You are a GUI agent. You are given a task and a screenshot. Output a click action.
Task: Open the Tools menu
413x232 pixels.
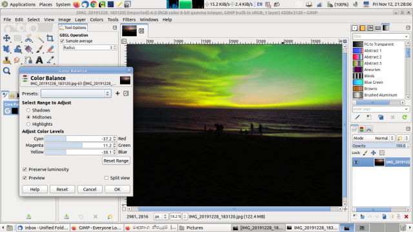[x=113, y=19]
